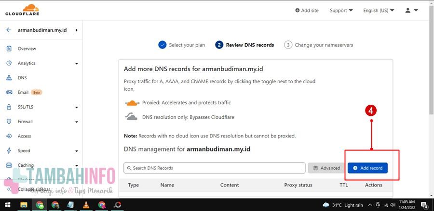Click the Cloudflare logo

point(22,10)
